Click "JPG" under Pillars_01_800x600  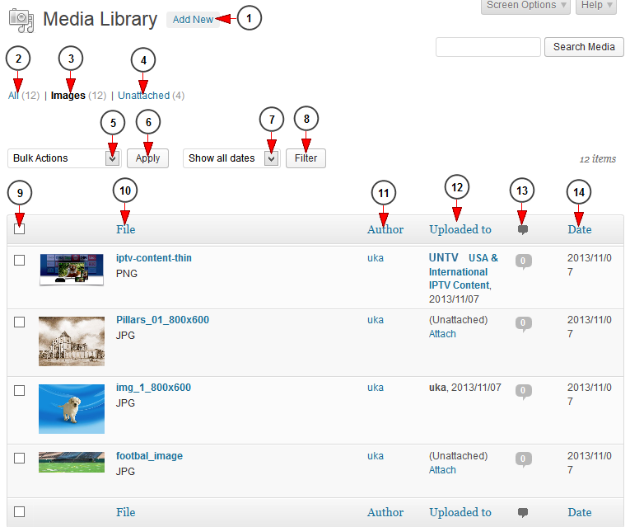pos(125,336)
